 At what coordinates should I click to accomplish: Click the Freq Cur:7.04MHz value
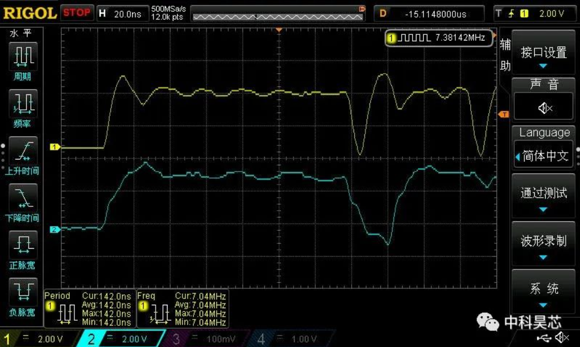[x=200, y=296]
